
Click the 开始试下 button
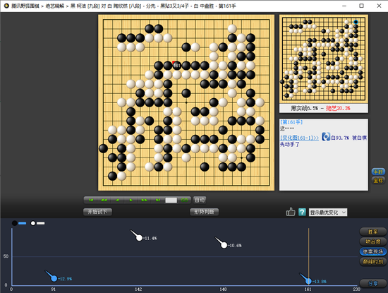[x=97, y=212]
